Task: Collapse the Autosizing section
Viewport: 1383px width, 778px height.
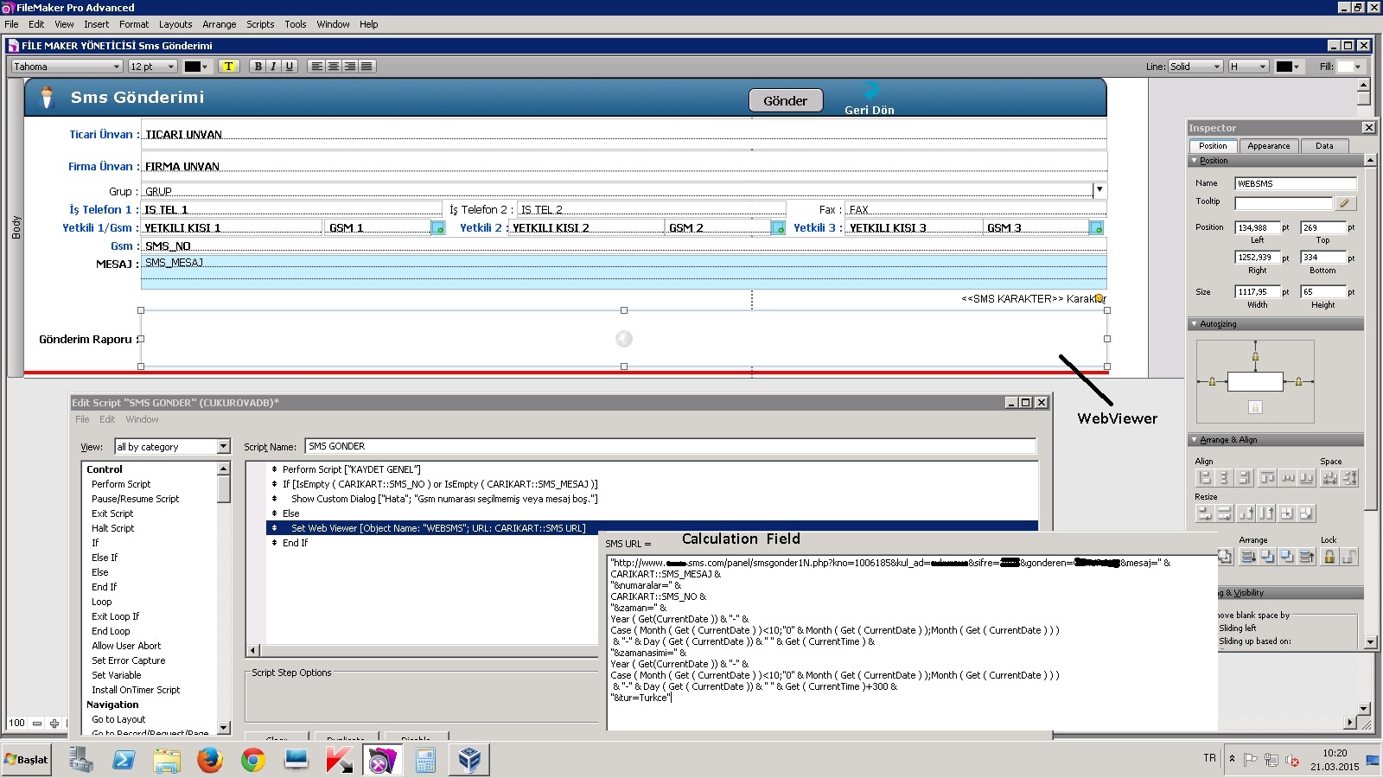Action: (1195, 324)
